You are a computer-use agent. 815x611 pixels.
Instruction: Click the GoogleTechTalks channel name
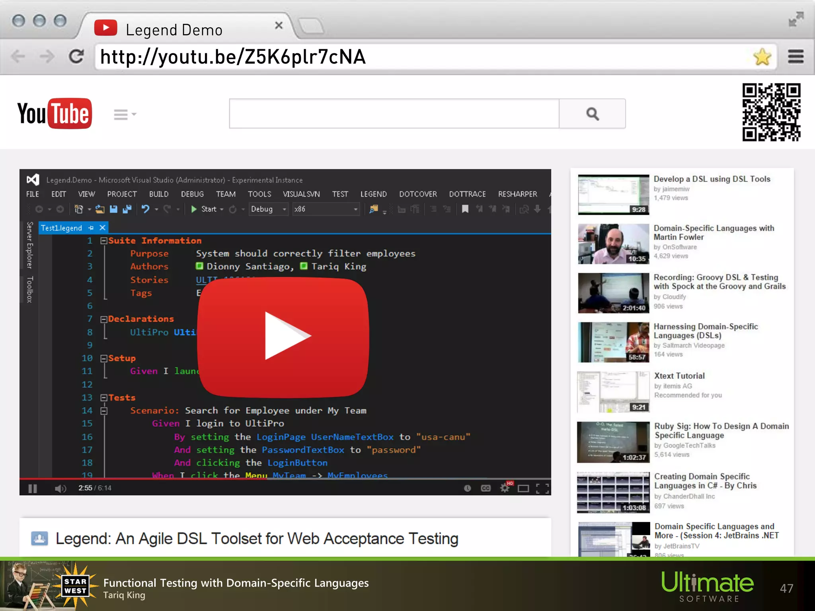[x=689, y=446]
